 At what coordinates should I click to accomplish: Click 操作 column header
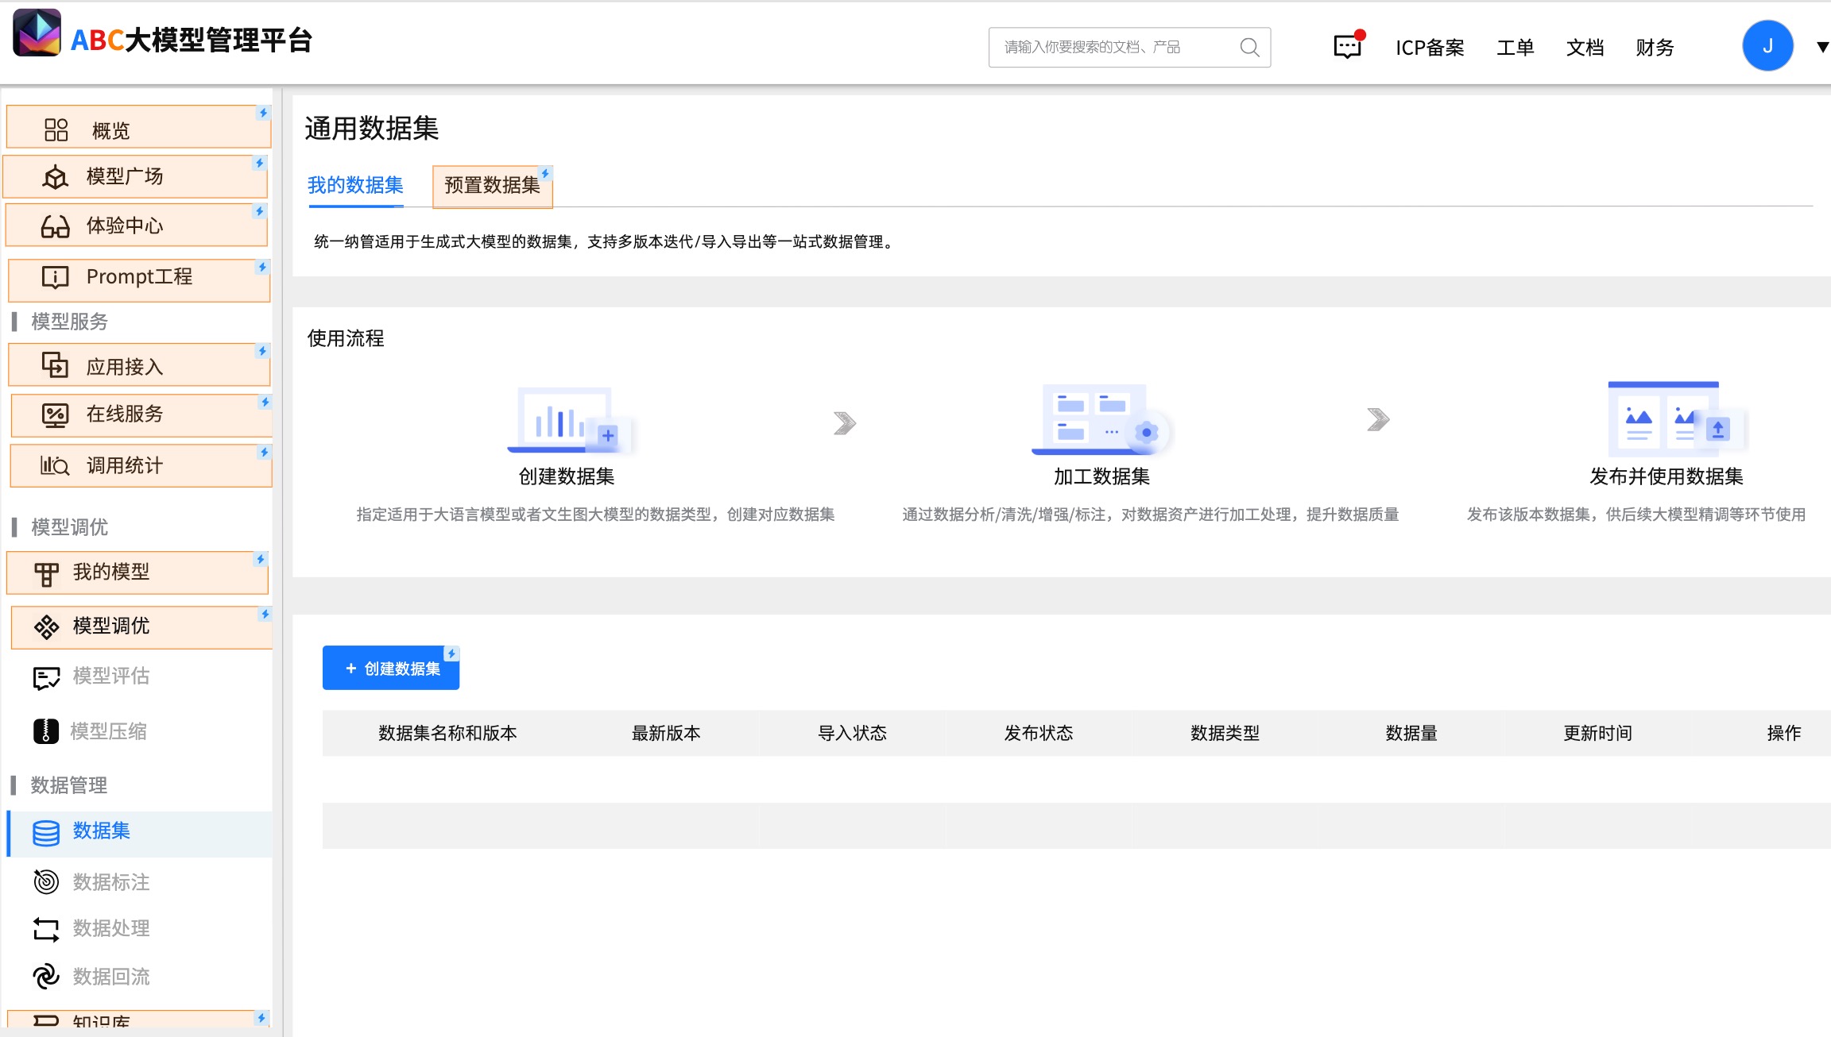pos(1784,733)
